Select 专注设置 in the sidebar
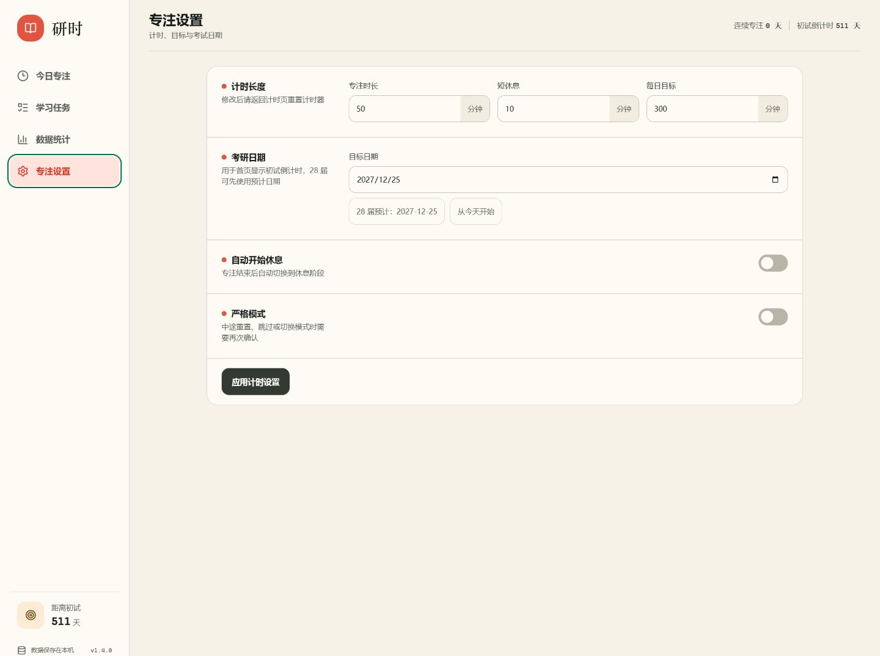 (65, 171)
